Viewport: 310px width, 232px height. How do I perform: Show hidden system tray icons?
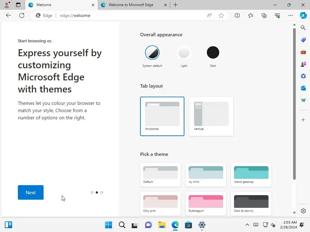pyautogui.click(x=247, y=225)
